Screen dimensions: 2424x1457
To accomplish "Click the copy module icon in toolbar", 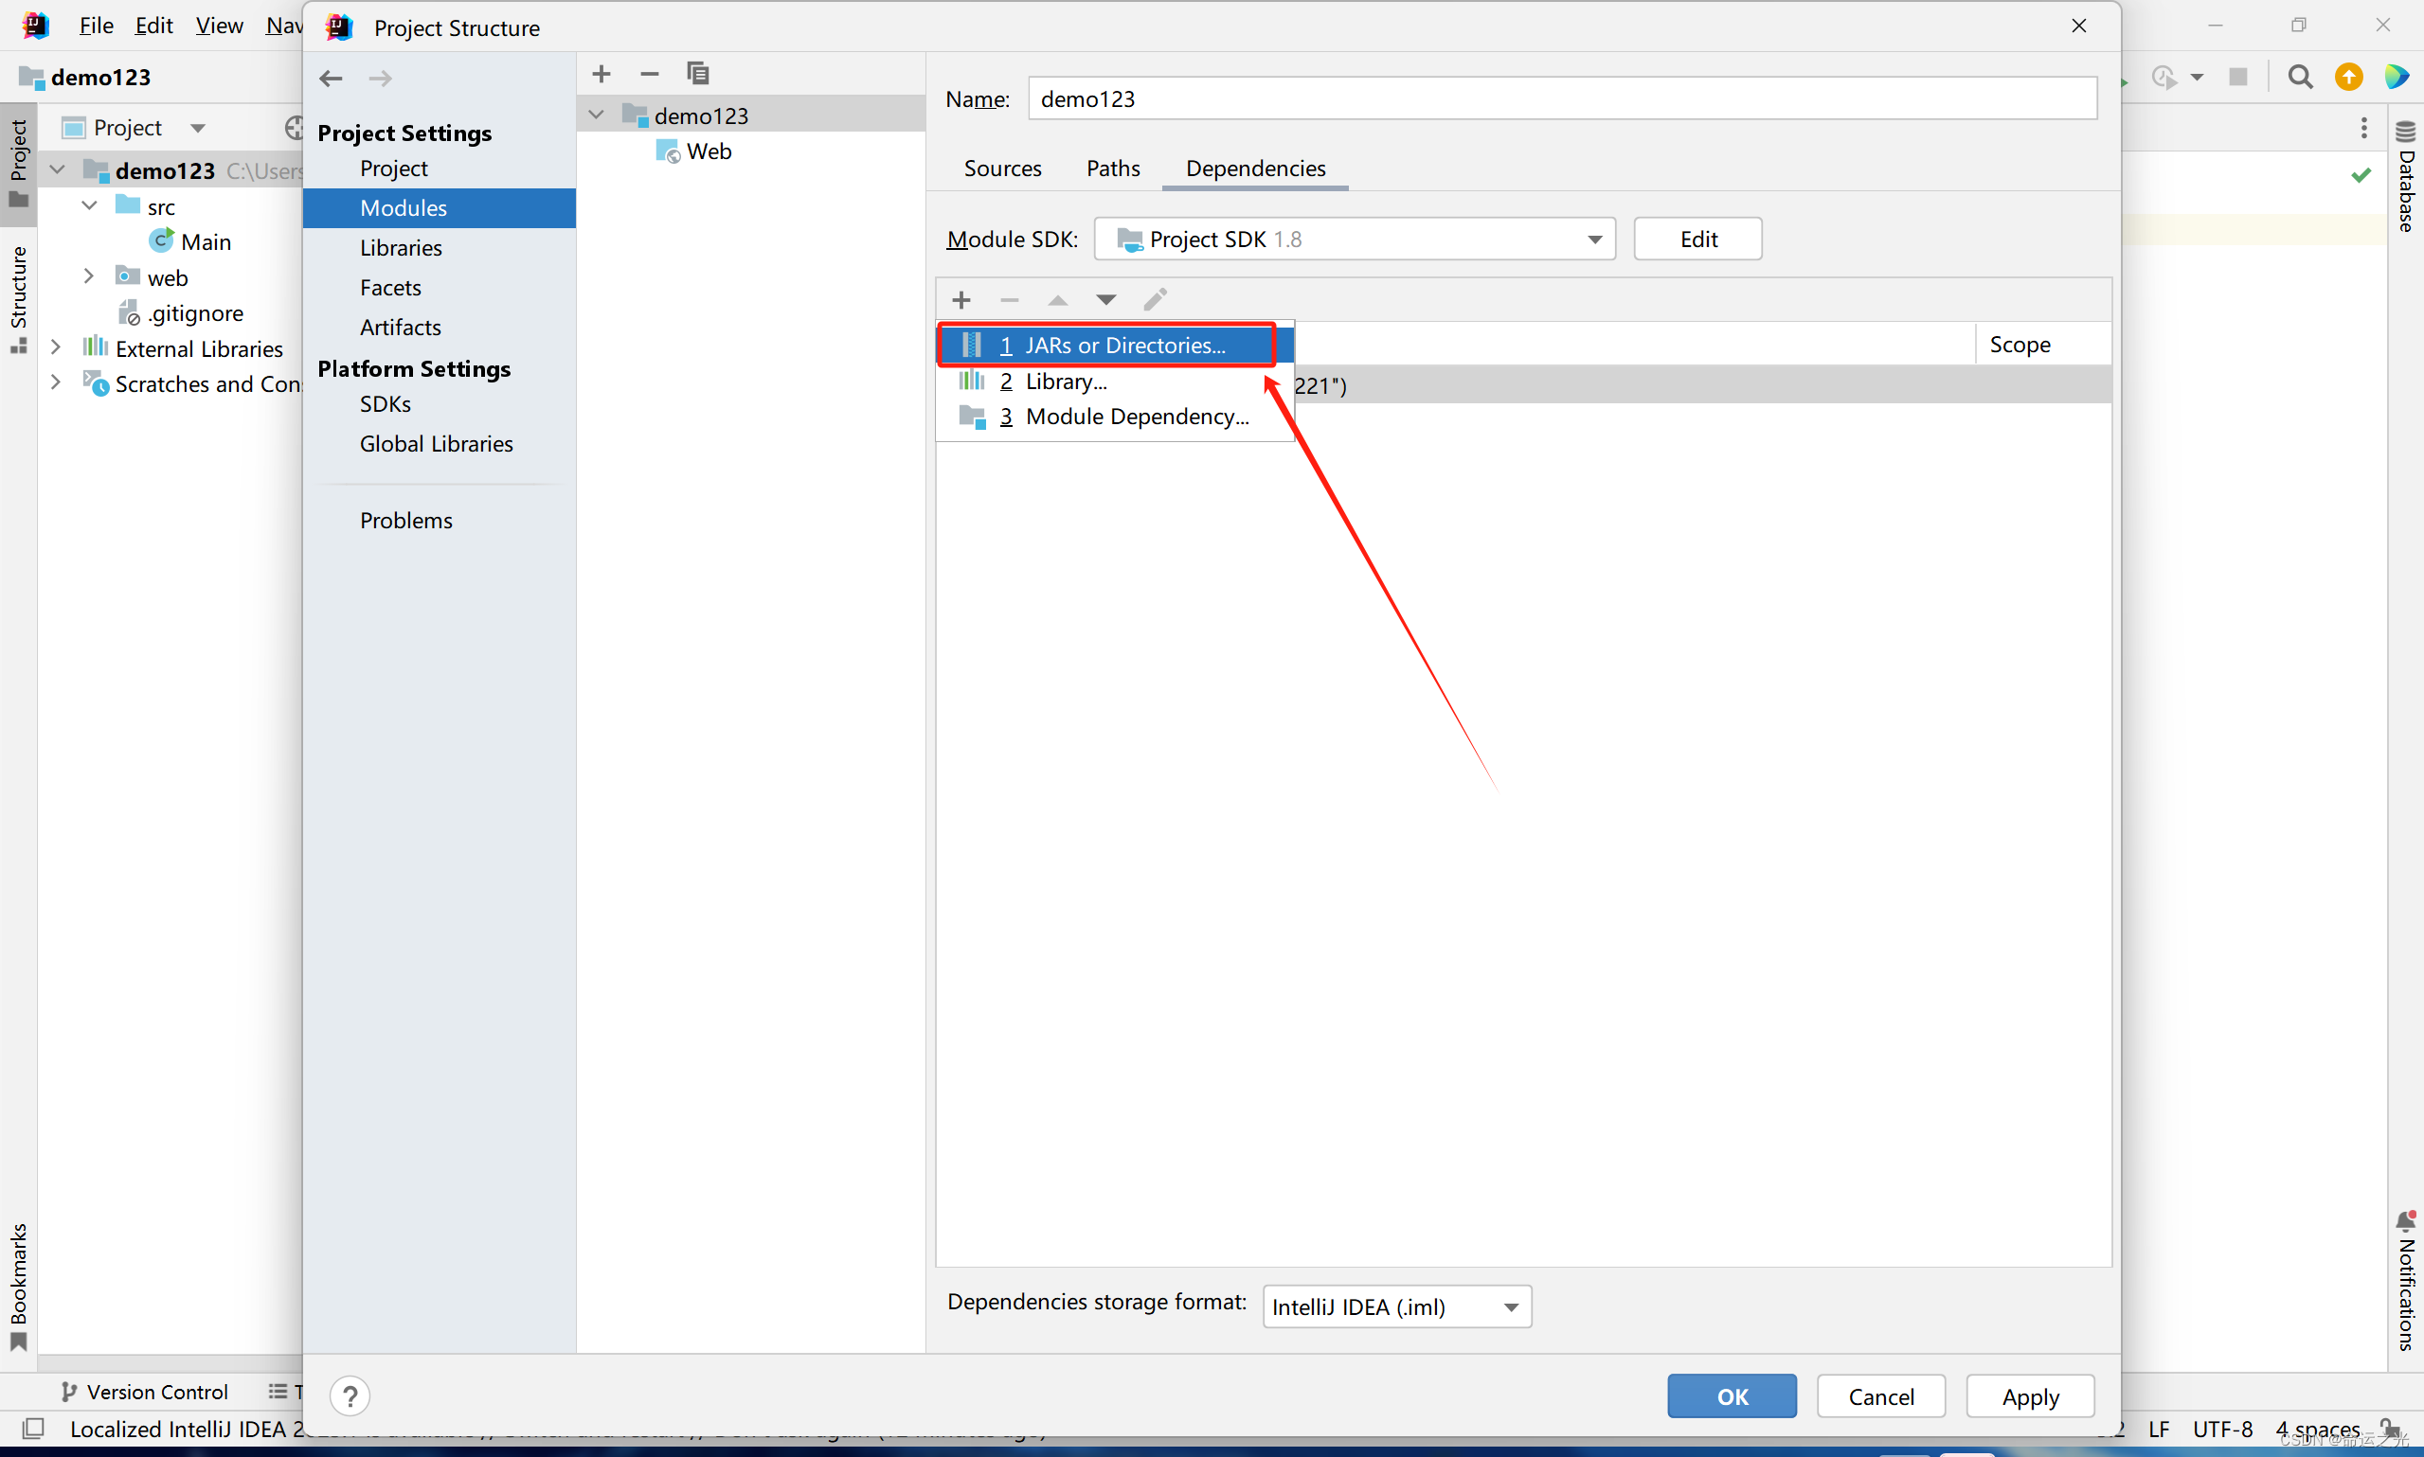I will point(694,73).
